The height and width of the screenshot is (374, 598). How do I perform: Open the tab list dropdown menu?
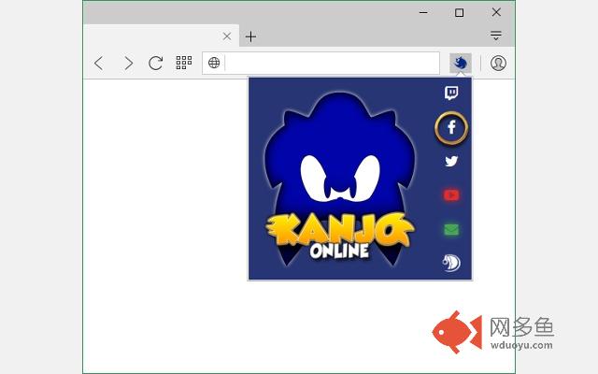tap(496, 36)
